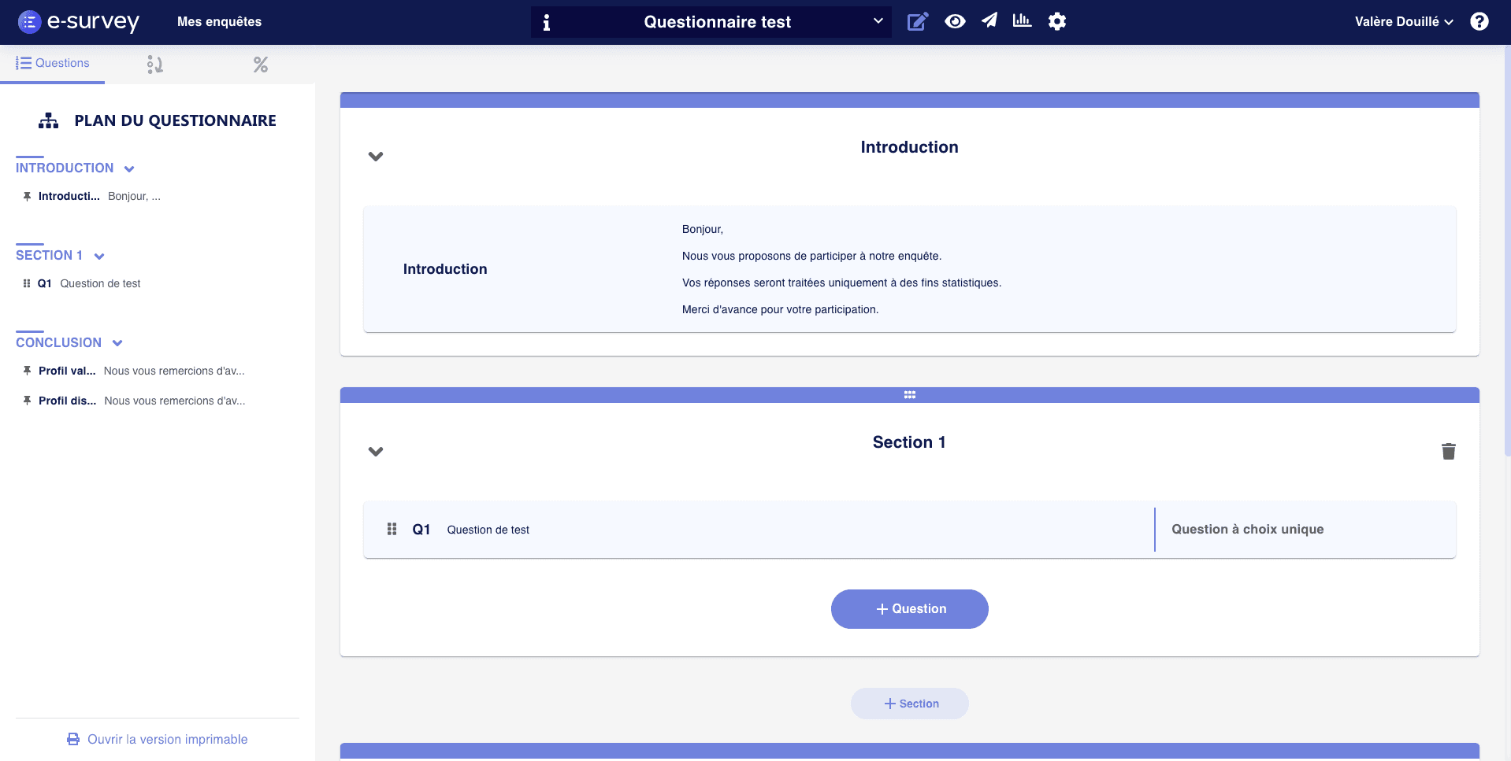The image size is (1511, 761).
Task: Click the info icon beside questionnaire title
Action: pyautogui.click(x=547, y=22)
